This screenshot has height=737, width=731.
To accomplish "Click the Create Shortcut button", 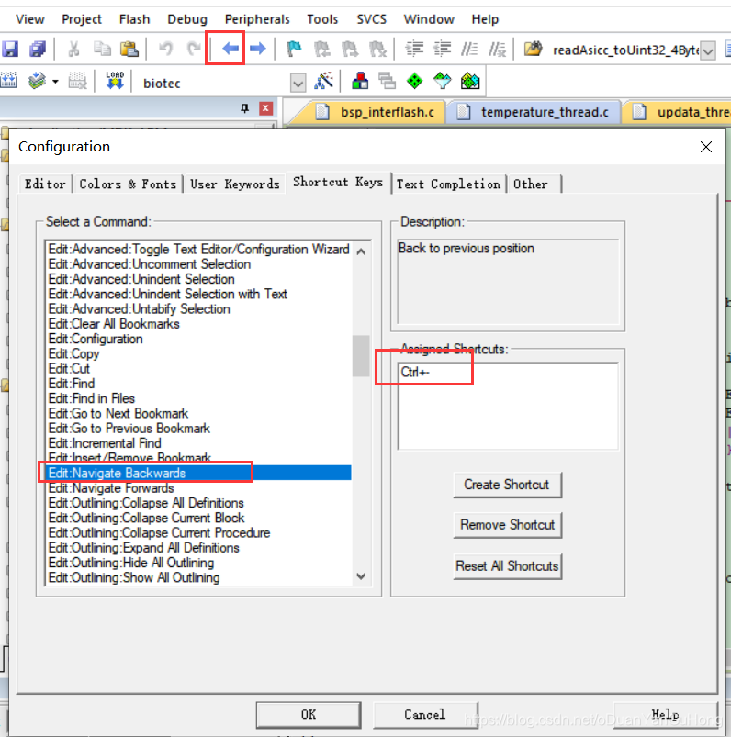I will [507, 485].
